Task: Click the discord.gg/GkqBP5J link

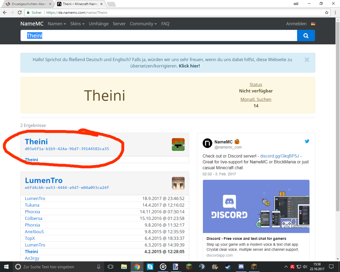Action: [x=279, y=156]
